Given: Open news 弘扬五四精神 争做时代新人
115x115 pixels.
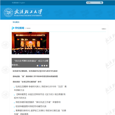Looking at the screenshot, I should pos(40,88).
